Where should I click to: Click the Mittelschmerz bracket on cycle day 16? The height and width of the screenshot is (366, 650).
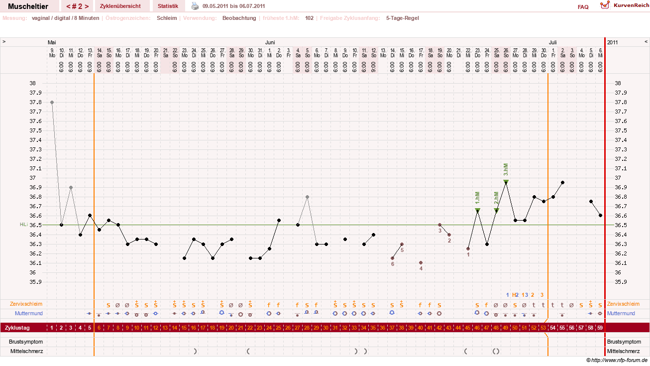coord(196,352)
